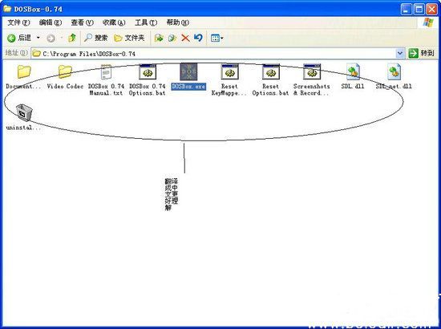
Task: Select Reset KeyMapper batch file icon
Action: point(230,71)
